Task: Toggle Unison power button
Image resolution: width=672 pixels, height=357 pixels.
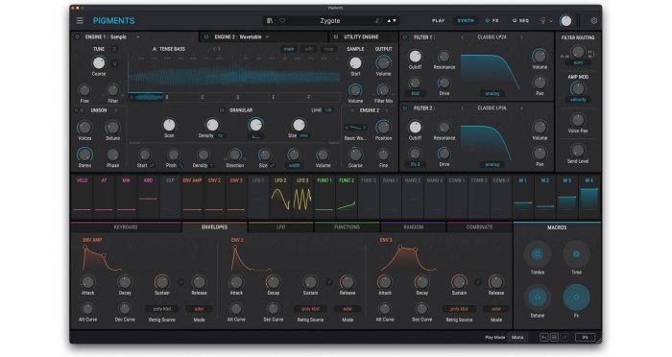Action: click(x=77, y=110)
